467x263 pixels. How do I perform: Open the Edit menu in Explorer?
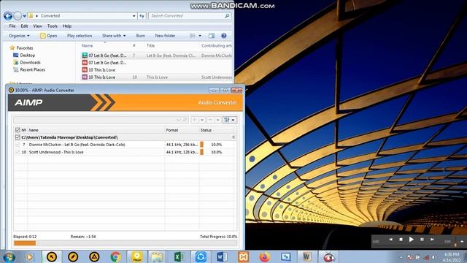click(24, 26)
